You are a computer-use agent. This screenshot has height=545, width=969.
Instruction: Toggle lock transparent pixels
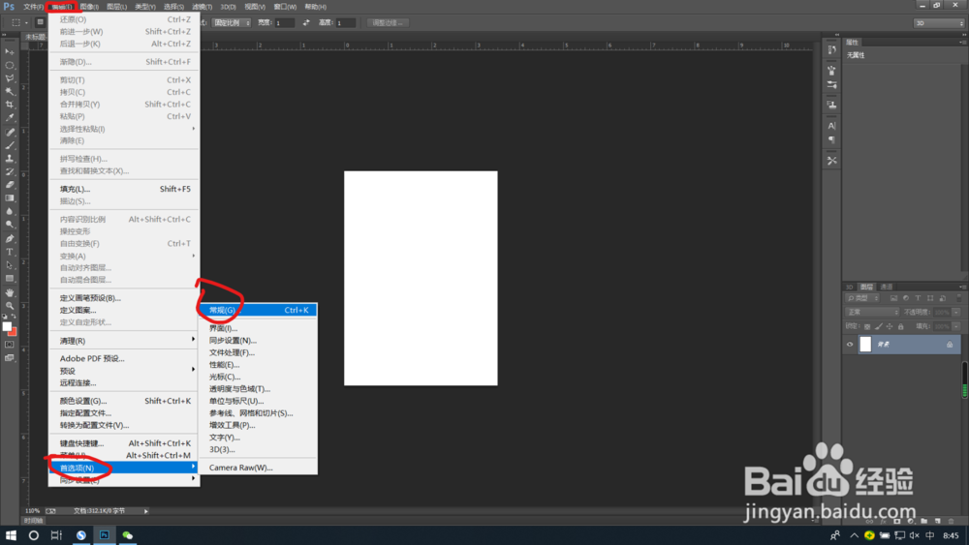tap(867, 326)
